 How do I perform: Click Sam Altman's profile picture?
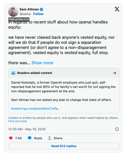(x=13, y=11)
